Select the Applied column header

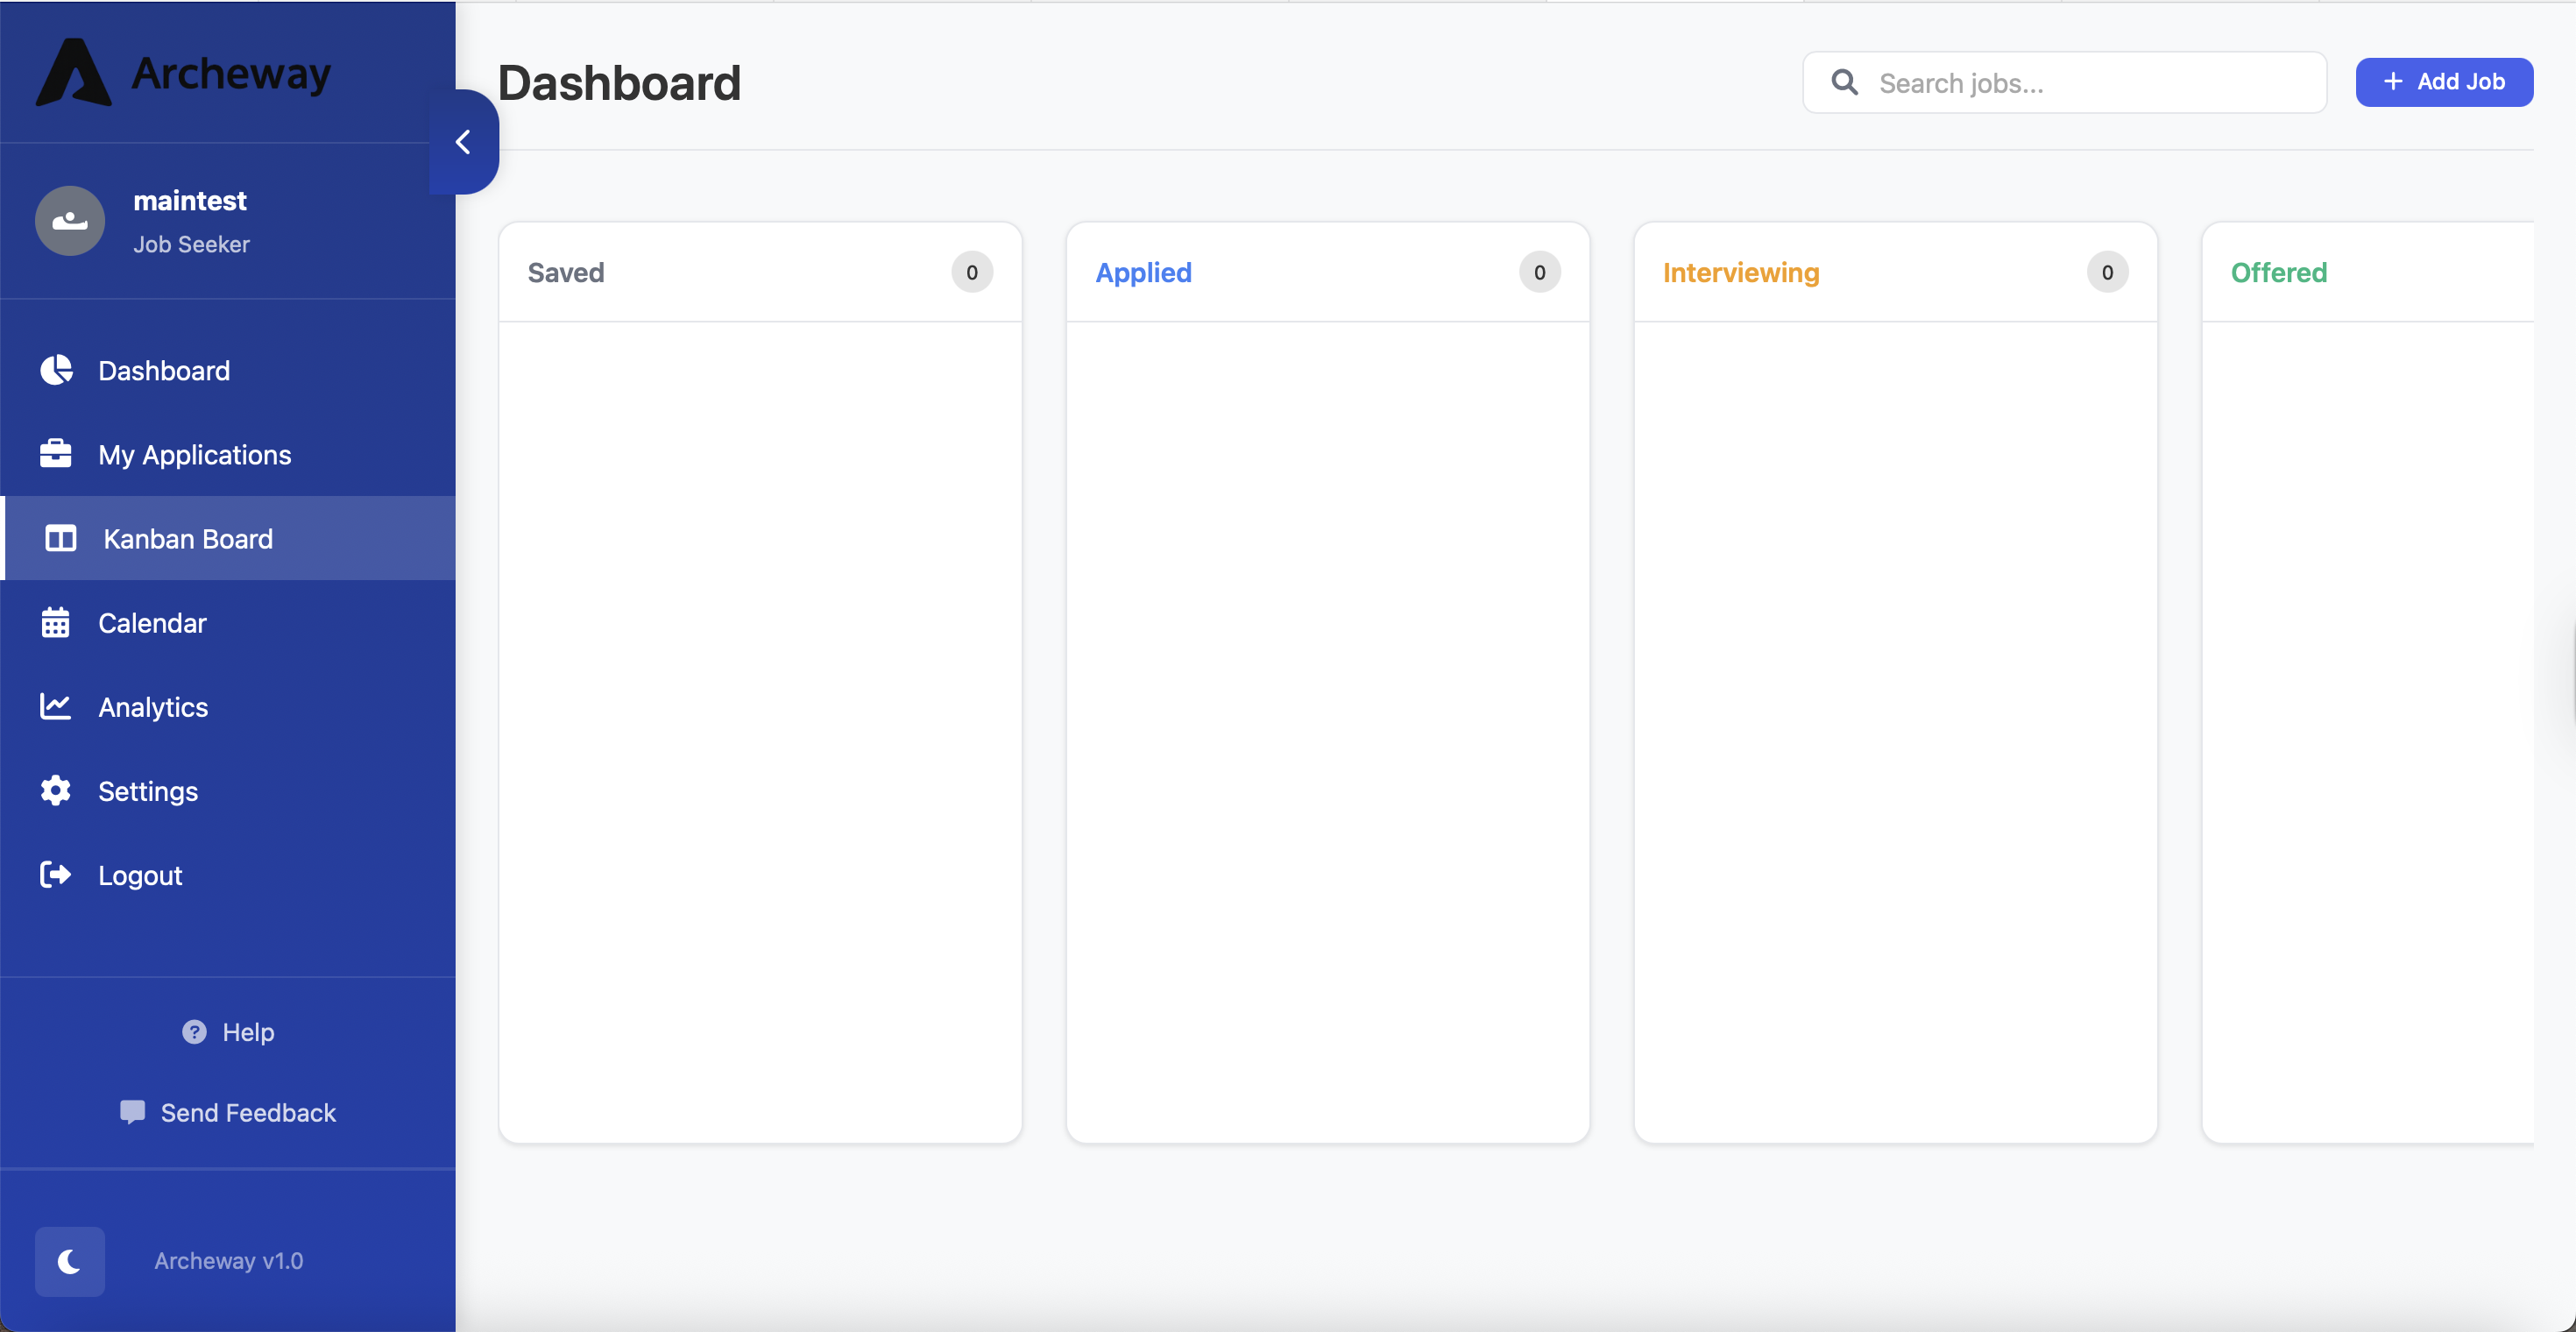(x=1143, y=272)
